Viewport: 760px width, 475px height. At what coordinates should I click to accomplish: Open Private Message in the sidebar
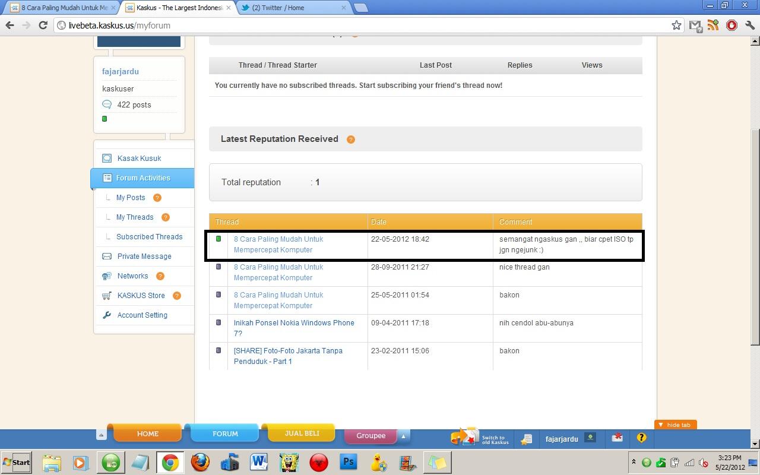[x=144, y=256]
